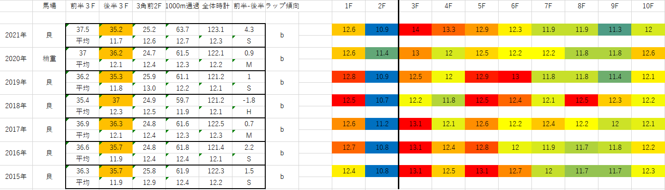Click the red 13 cell under 6F
Screen dimensions: 665x190
pos(515,77)
